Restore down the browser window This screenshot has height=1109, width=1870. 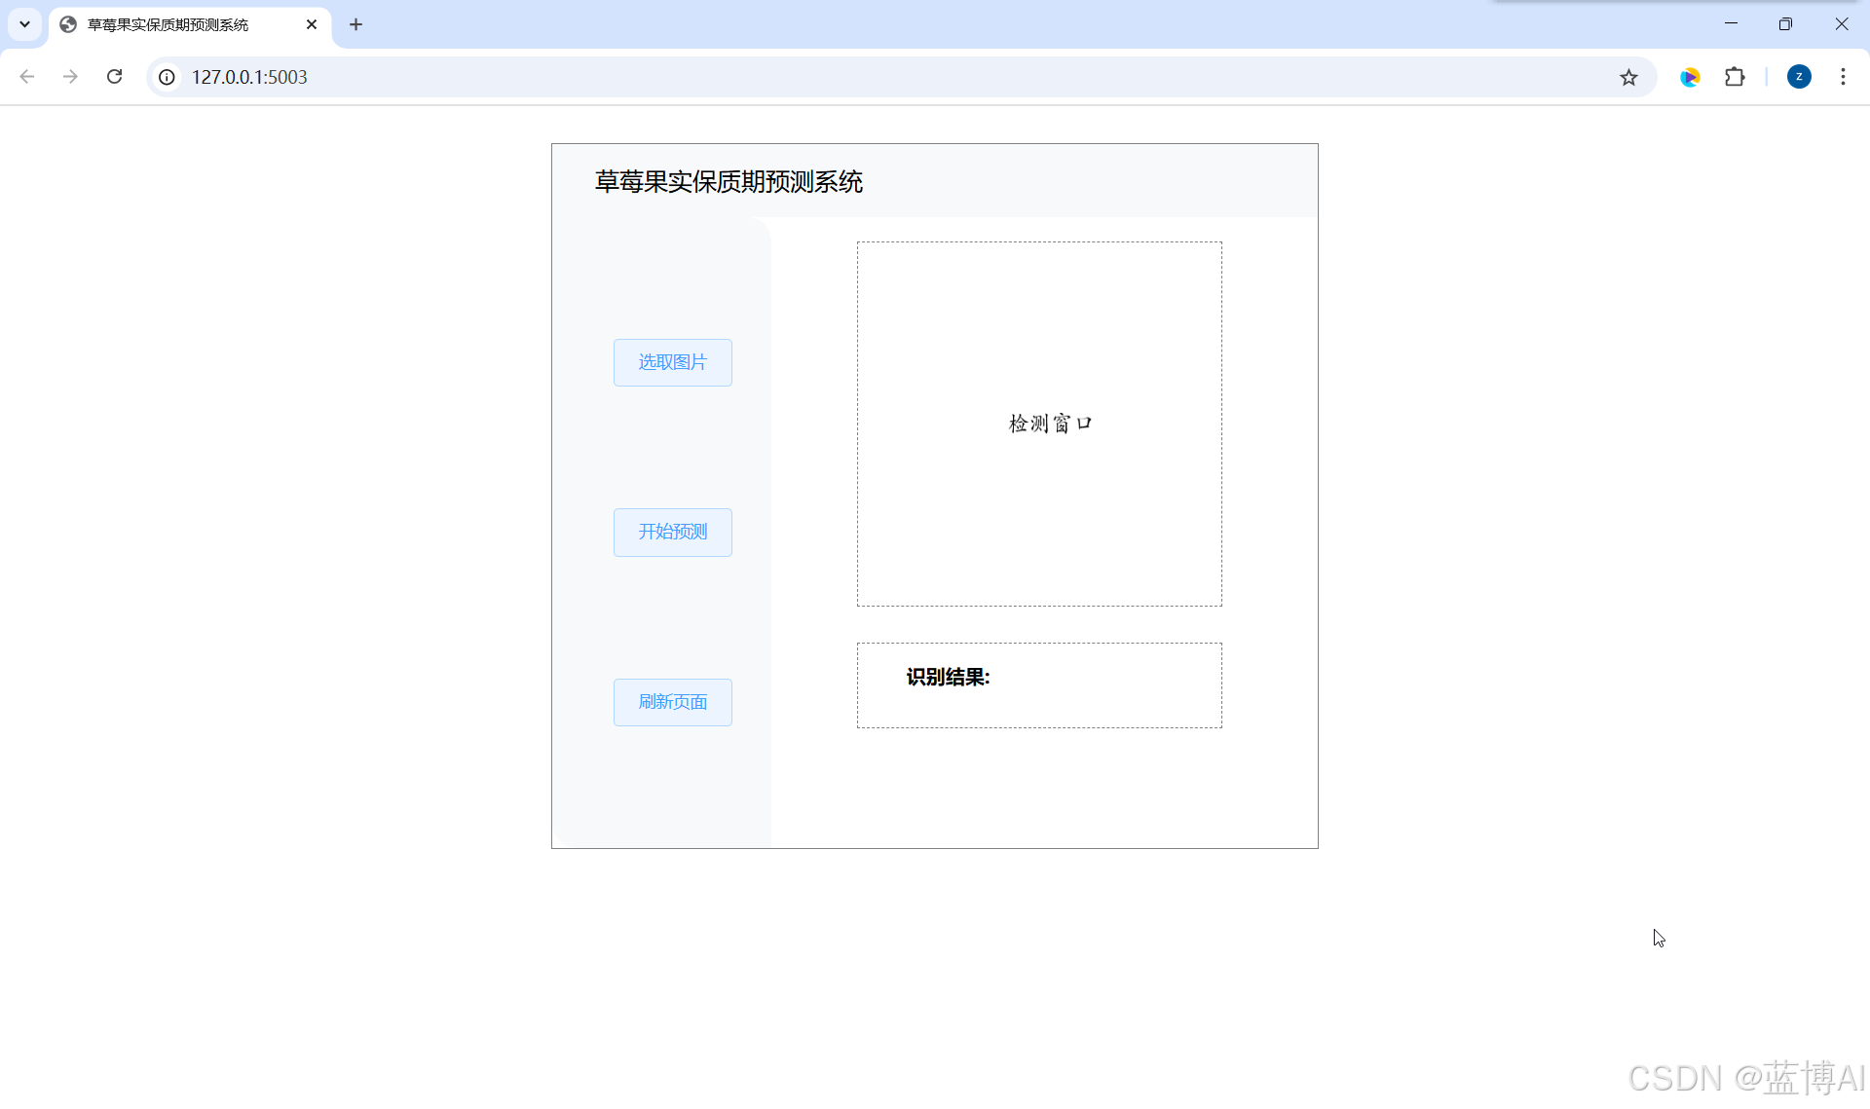click(1785, 23)
